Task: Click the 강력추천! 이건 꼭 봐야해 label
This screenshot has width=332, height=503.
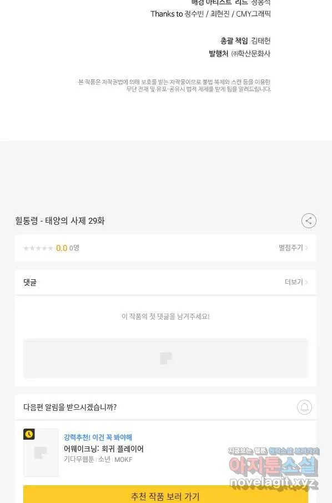Action: coord(98,437)
